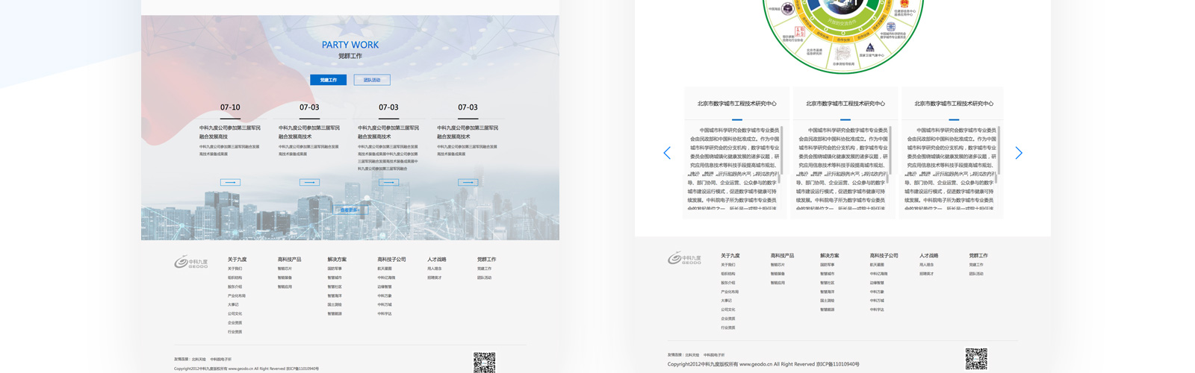Open 高科技产品 heading in left footer

[289, 260]
